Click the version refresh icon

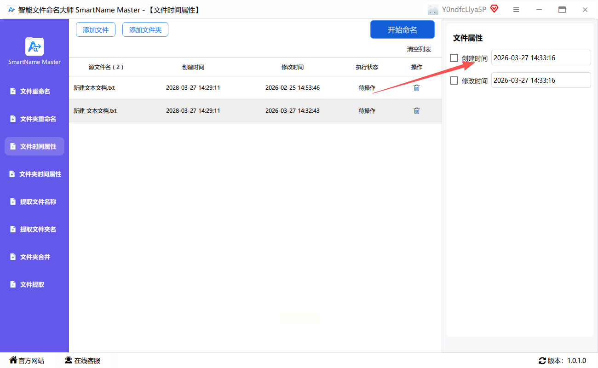coord(542,361)
